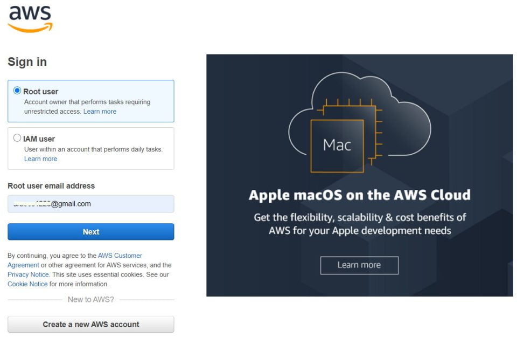Click the blue Next button

(x=91, y=232)
